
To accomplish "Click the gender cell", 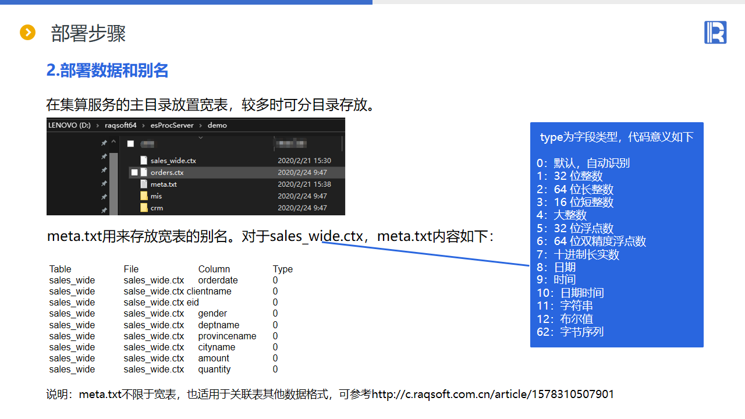I will tap(212, 313).
